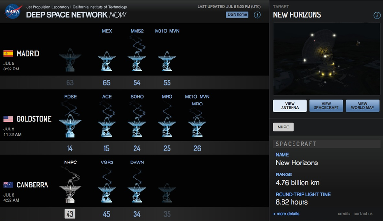Select VGR2 spacecraft label

[x=107, y=163]
